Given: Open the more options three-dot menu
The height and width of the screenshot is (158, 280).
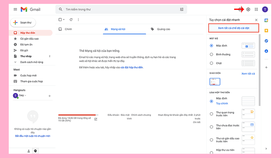Looking at the screenshot, I should [78, 20].
